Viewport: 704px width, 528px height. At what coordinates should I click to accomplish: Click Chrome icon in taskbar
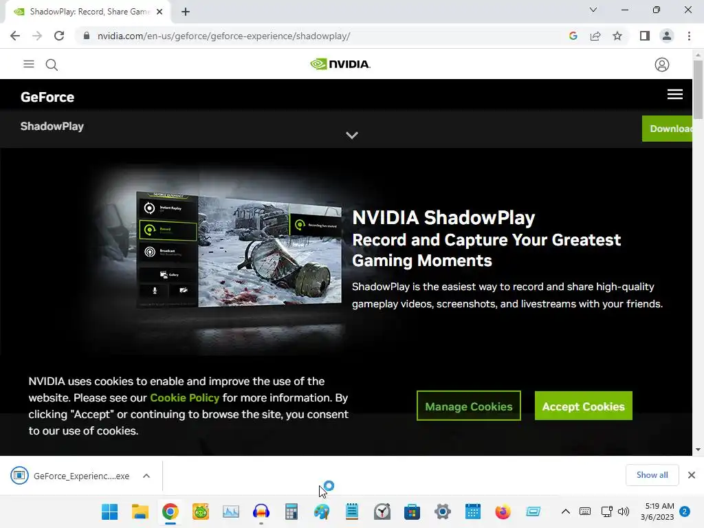point(170,511)
